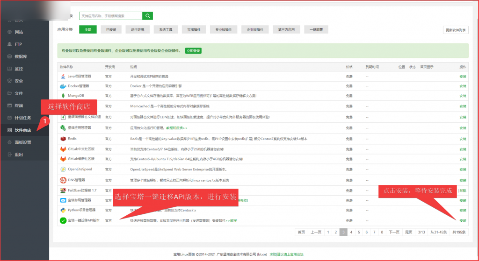Click the Fail2ban防爆破 icon
The height and width of the screenshot is (261, 479).
[63, 190]
